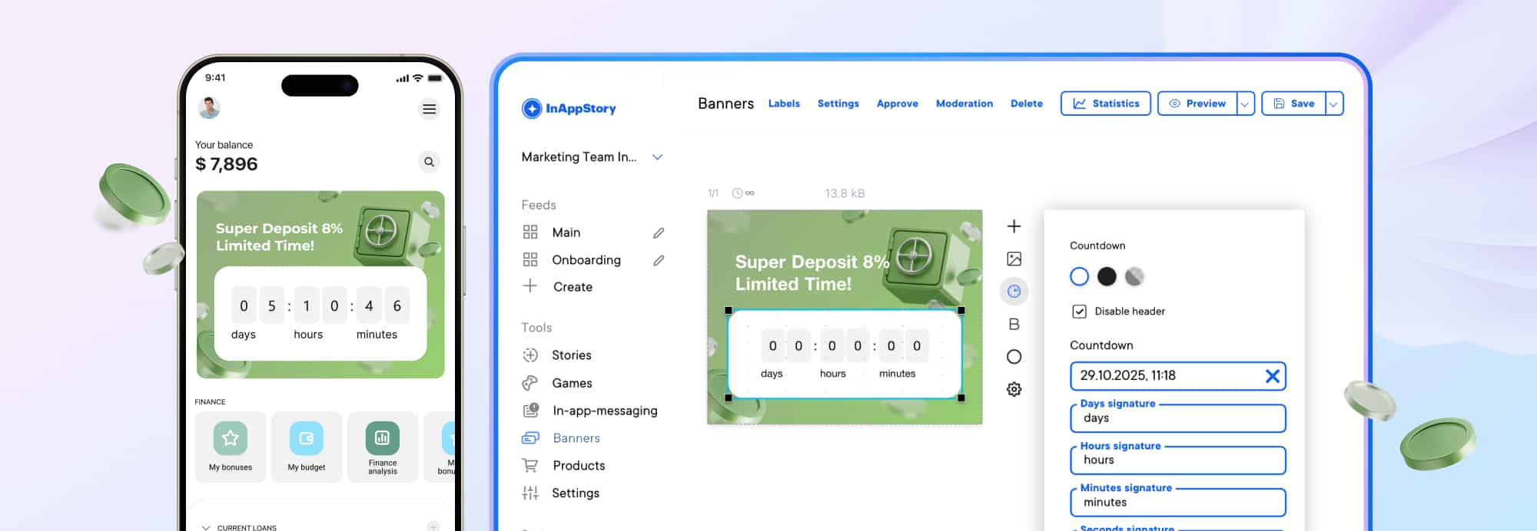Click the Minutes signature input field
The width and height of the screenshot is (1537, 531).
[1178, 503]
